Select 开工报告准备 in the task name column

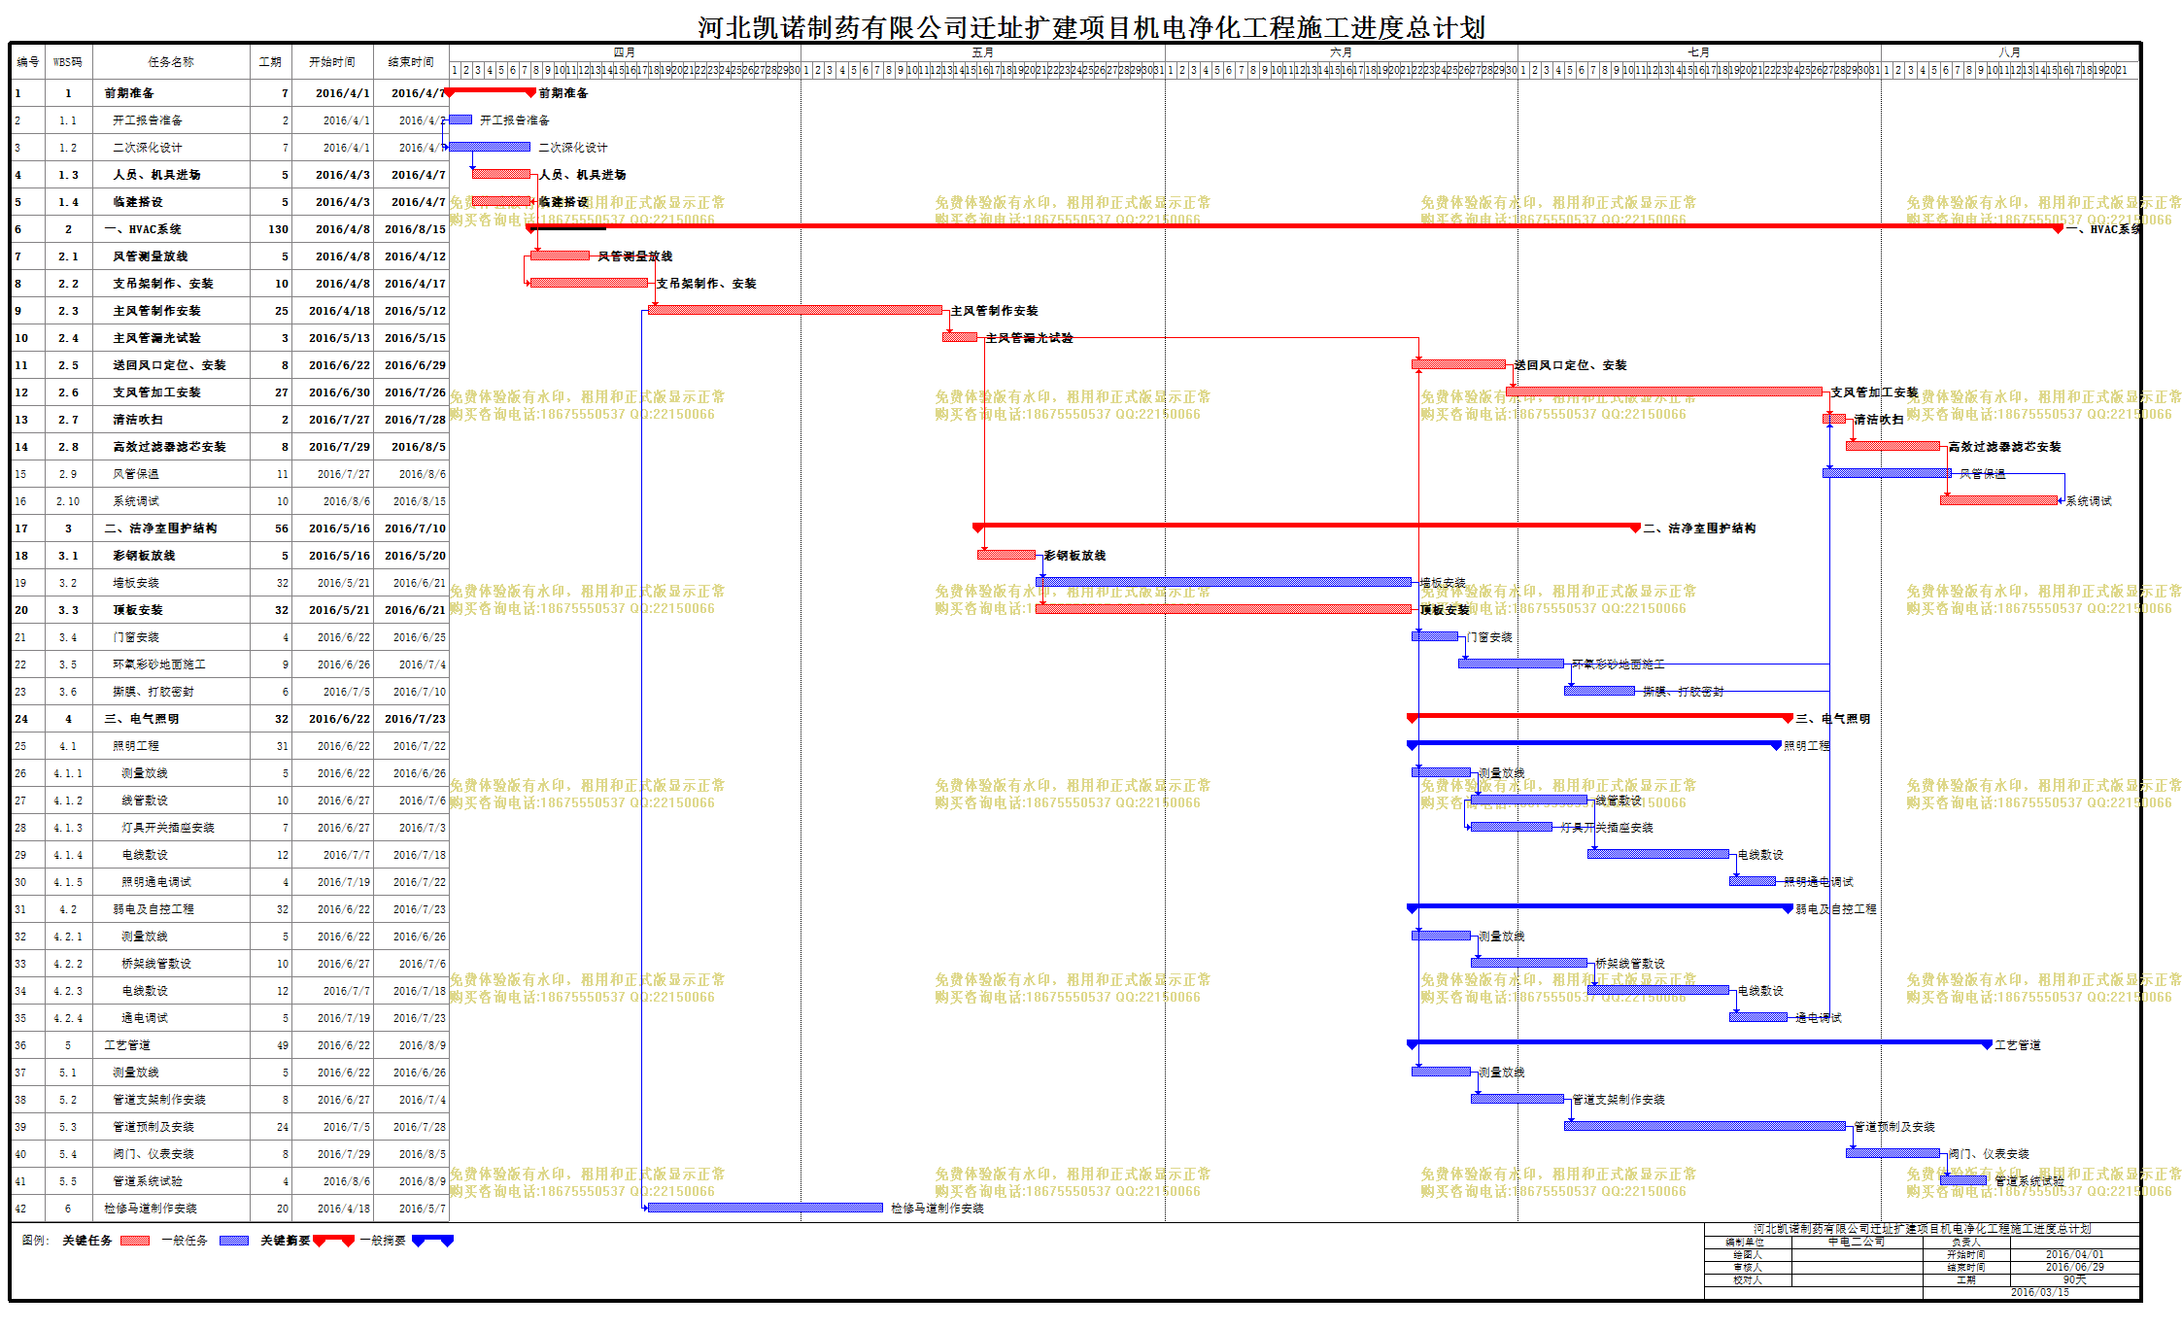click(x=148, y=120)
